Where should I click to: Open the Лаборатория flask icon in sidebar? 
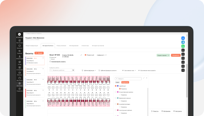click(x=20, y=57)
